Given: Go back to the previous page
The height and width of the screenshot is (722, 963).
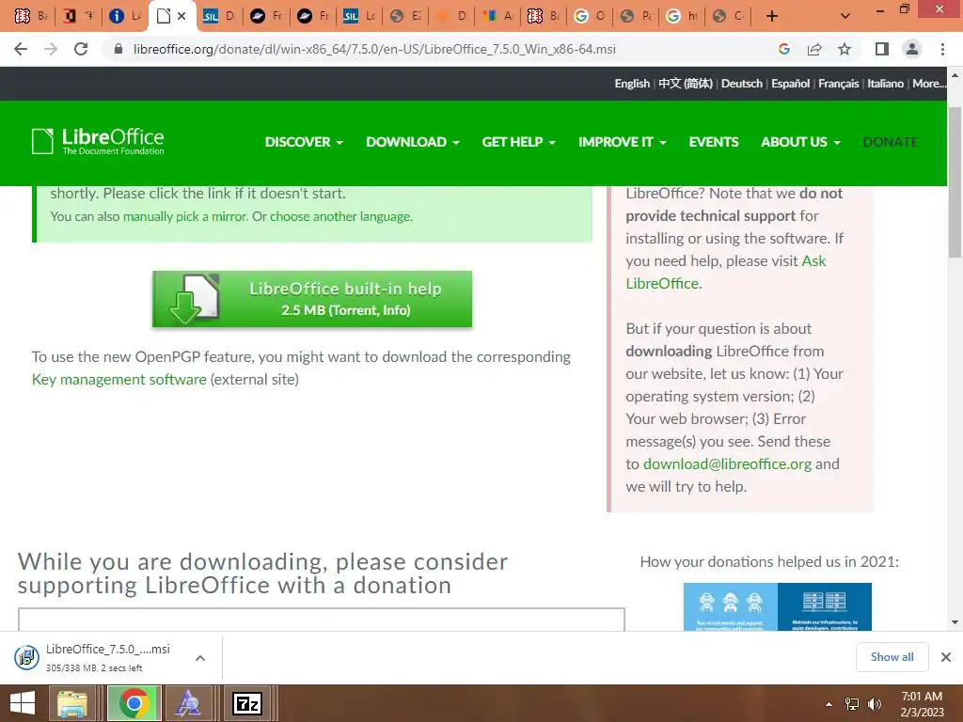Looking at the screenshot, I should tap(21, 49).
